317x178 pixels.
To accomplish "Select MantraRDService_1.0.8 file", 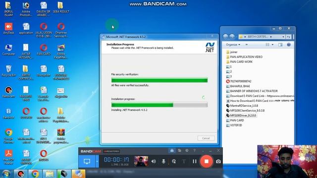I will [x=242, y=105].
